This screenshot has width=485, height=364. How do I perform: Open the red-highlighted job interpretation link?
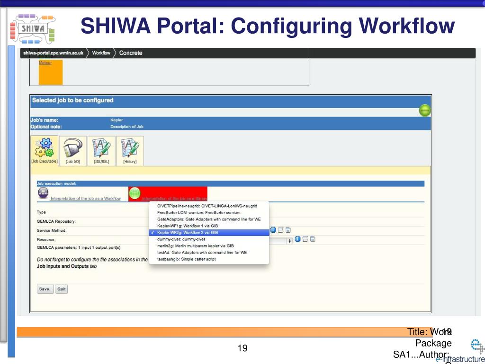[x=174, y=199]
